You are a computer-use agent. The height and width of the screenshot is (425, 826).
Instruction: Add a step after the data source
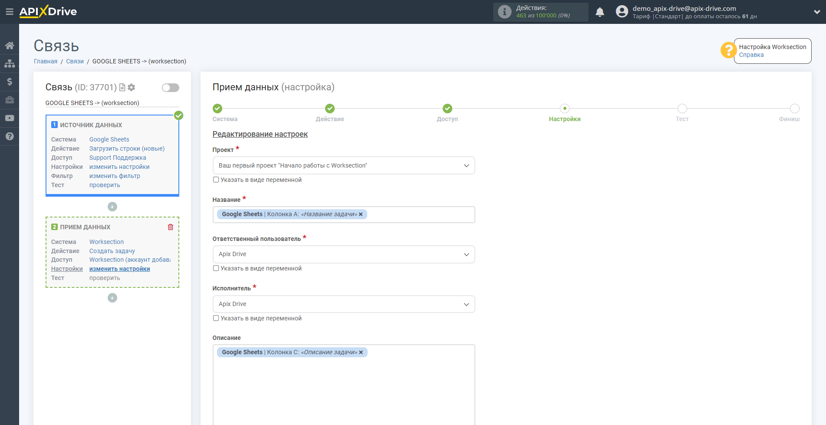click(112, 207)
